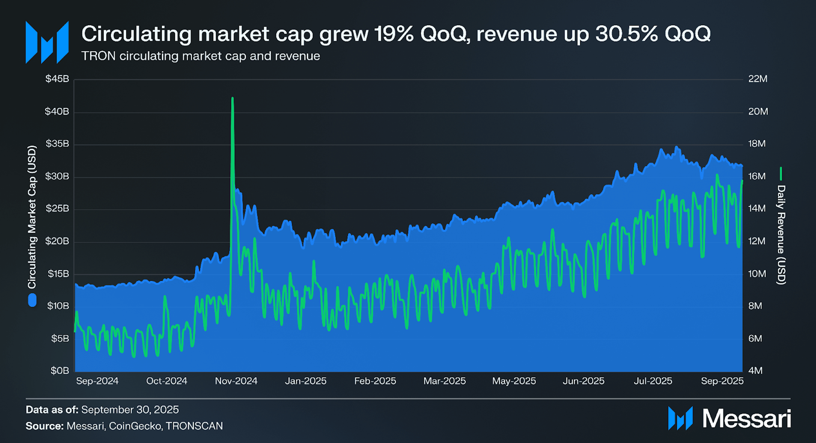Click the May-2025 x-axis label
816x443 pixels.
(514, 381)
